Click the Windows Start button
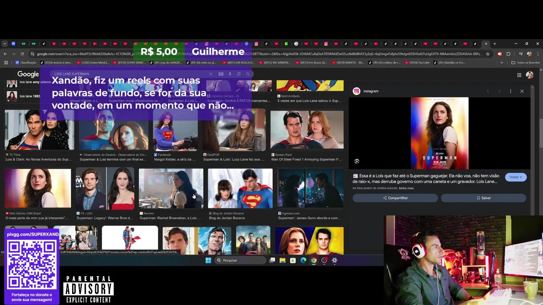 pyautogui.click(x=208, y=260)
